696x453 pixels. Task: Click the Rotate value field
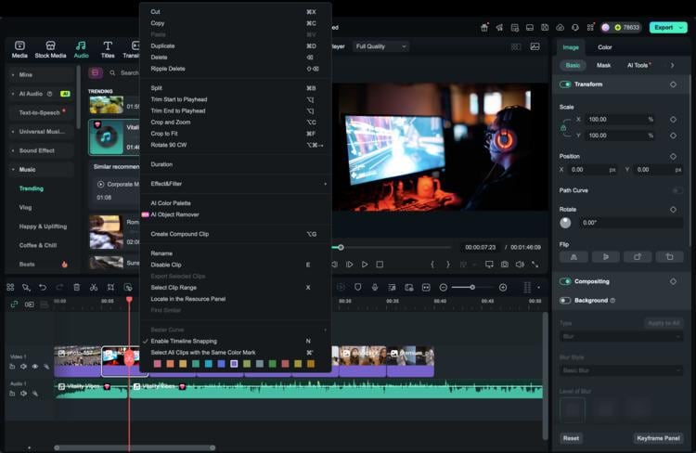631,223
